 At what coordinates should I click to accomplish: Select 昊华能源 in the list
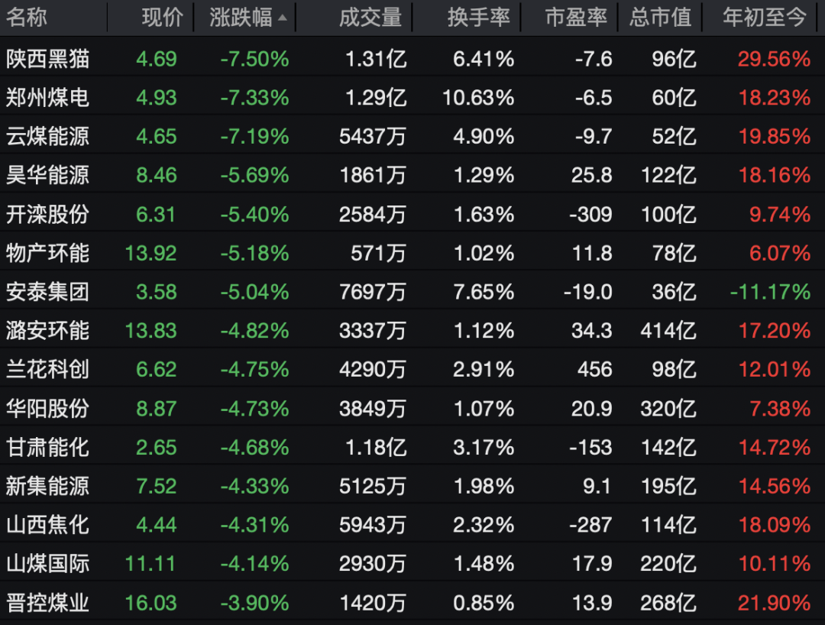[x=47, y=176]
